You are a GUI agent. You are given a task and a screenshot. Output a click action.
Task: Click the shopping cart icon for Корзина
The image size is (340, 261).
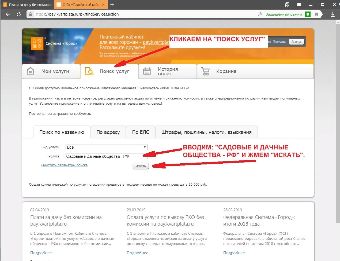(205, 71)
